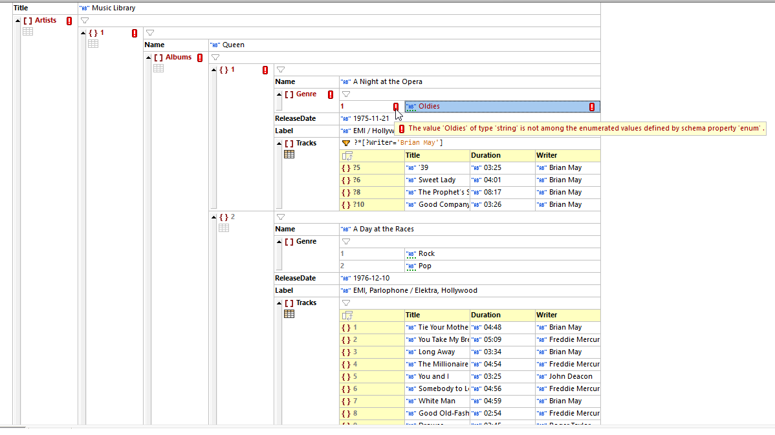The height and width of the screenshot is (435, 775).
Task: Click Title column header in second Tracks table
Action: click(437, 315)
